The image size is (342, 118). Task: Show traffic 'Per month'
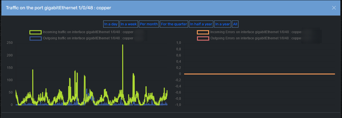point(149,24)
